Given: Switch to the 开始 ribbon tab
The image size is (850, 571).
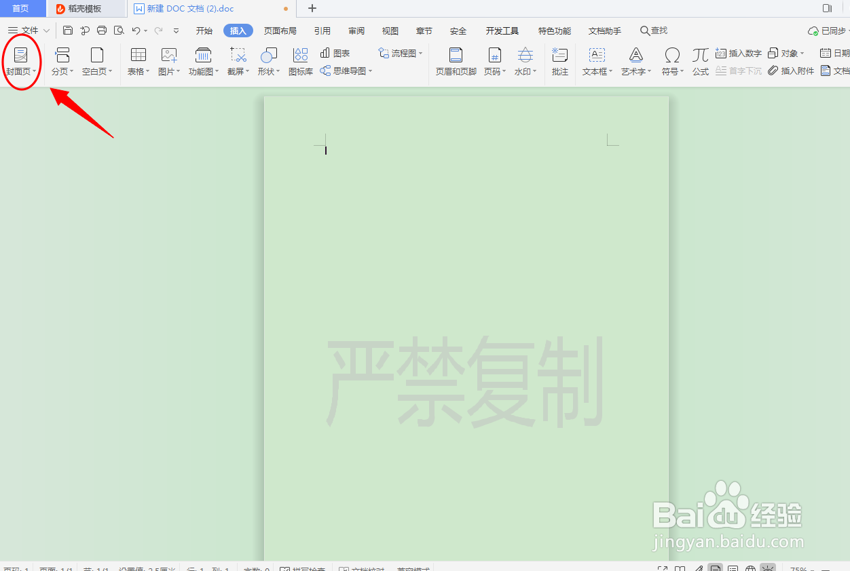Looking at the screenshot, I should coord(204,31).
